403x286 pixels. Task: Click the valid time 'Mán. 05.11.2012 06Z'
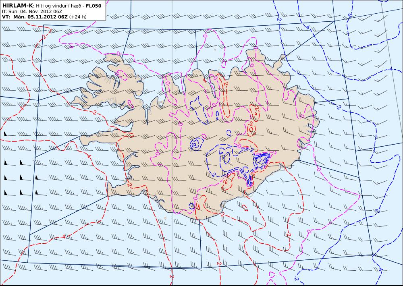[40, 17]
